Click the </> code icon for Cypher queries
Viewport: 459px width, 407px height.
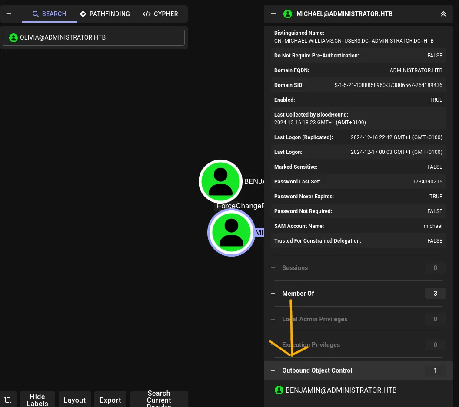pos(146,13)
